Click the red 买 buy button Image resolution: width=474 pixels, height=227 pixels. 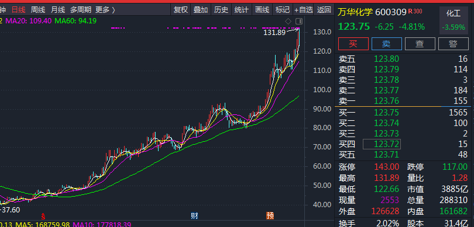tap(353, 44)
